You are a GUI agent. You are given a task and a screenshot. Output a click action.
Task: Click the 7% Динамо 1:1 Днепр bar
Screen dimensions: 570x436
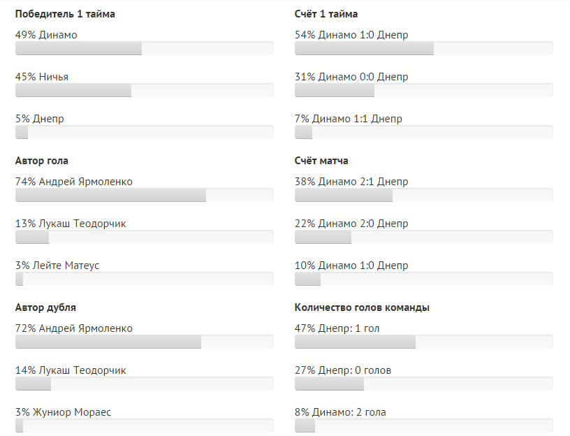[x=423, y=132]
